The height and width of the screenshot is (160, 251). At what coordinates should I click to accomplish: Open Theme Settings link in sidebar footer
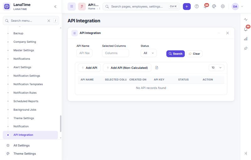25,154
